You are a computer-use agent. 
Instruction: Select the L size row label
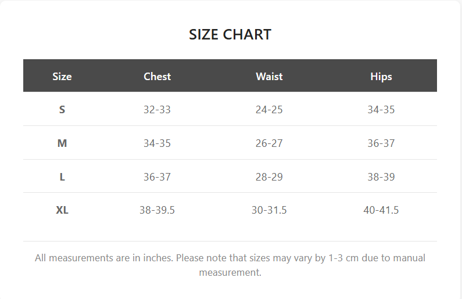click(x=62, y=176)
